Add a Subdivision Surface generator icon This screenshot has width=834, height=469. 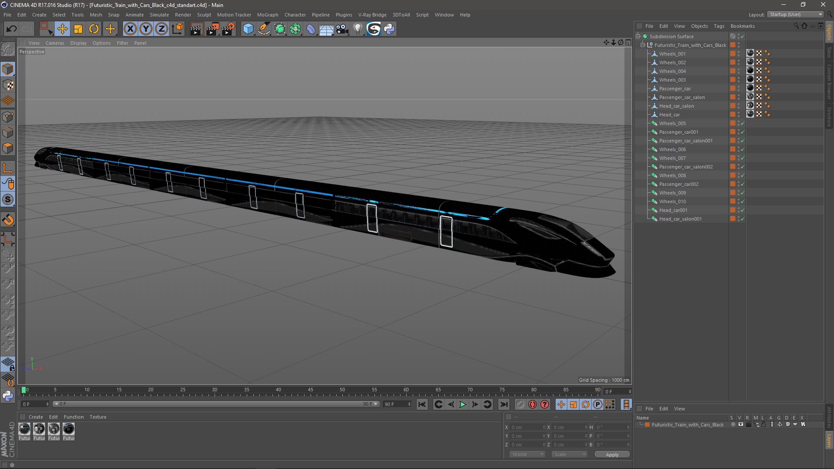(x=280, y=29)
